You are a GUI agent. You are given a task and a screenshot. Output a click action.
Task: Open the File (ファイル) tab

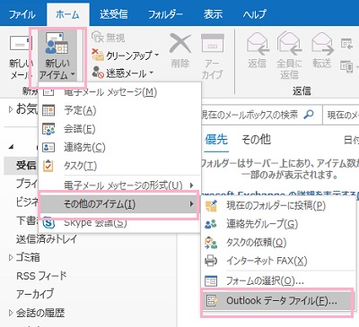22,14
